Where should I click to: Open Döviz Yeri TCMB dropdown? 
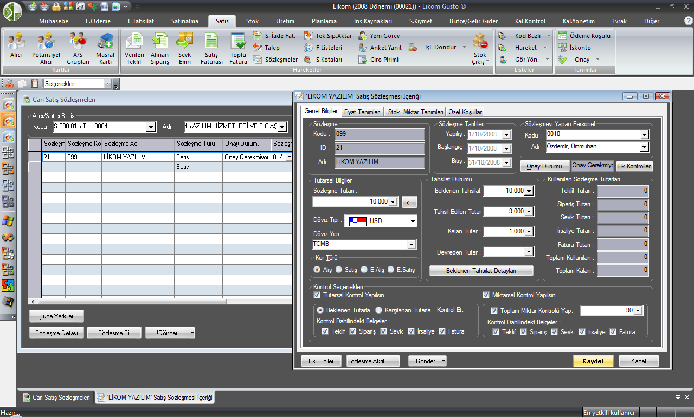412,244
